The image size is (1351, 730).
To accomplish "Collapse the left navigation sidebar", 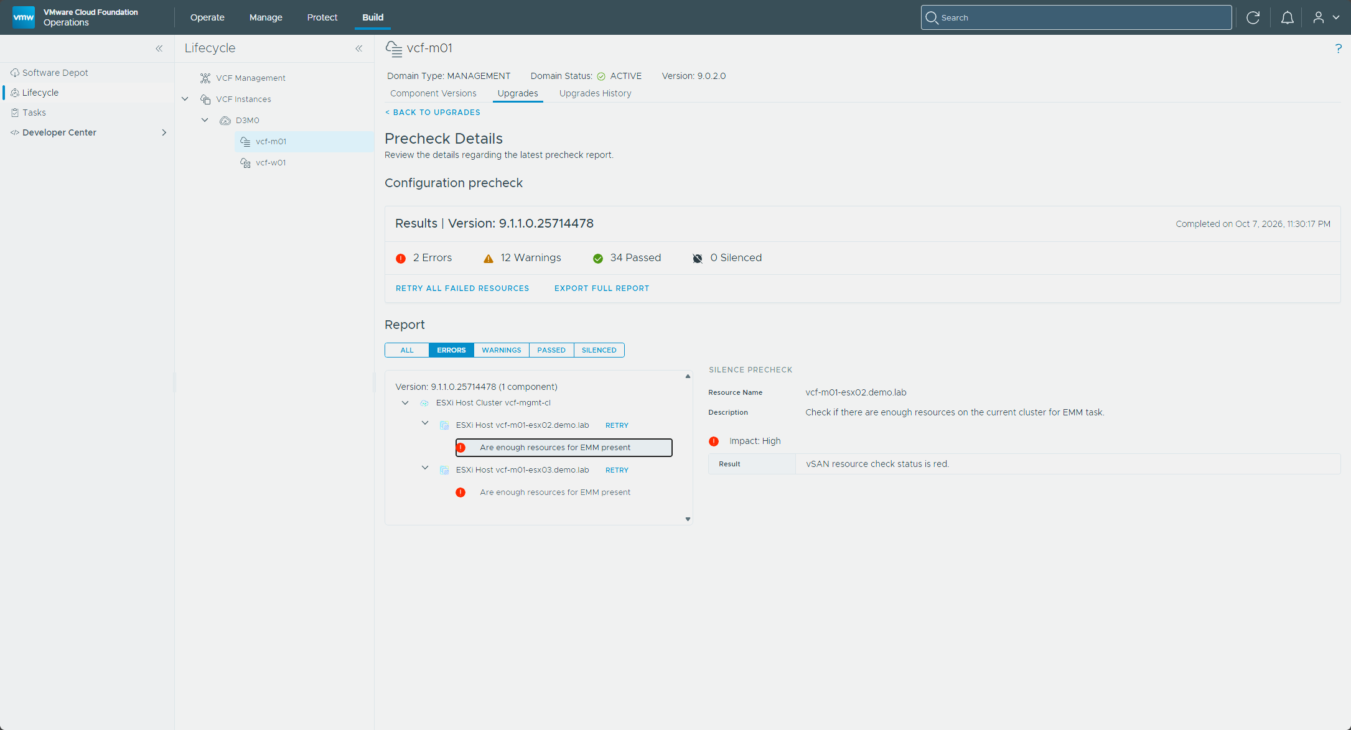I will [x=159, y=49].
